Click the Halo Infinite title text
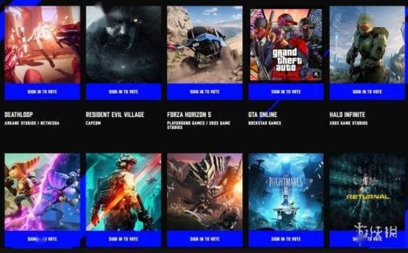This screenshot has width=408, height=253. pyautogui.click(x=347, y=114)
